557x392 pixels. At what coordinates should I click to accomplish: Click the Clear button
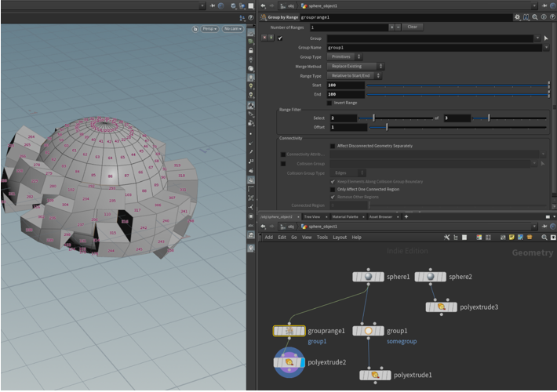pyautogui.click(x=413, y=27)
